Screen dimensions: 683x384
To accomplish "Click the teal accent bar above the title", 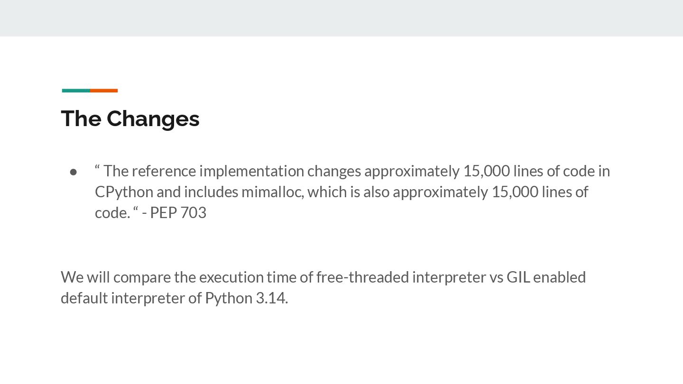I will point(76,91).
